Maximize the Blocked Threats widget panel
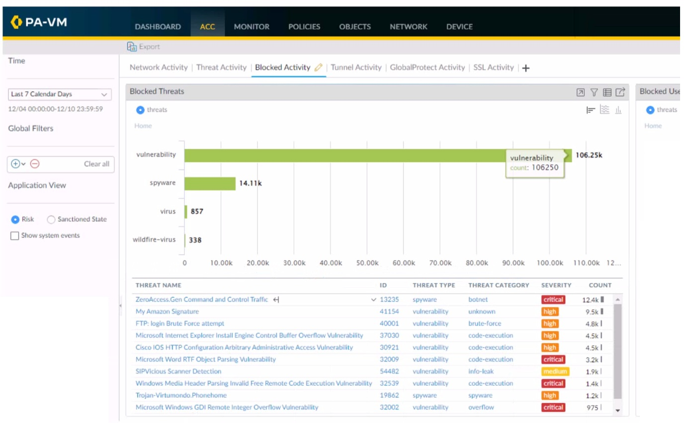 pos(580,92)
